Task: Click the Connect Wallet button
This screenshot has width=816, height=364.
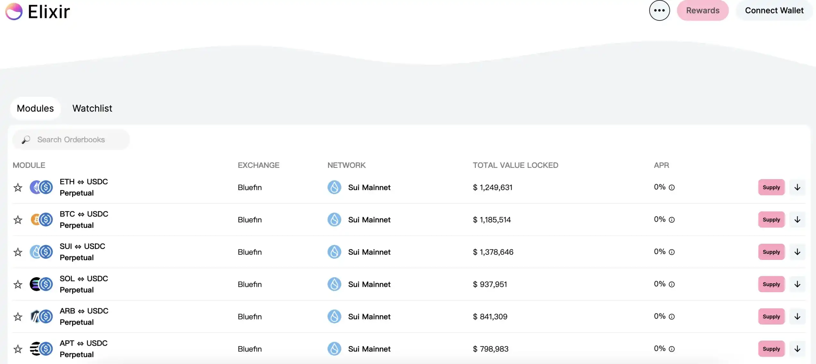Action: click(x=774, y=11)
